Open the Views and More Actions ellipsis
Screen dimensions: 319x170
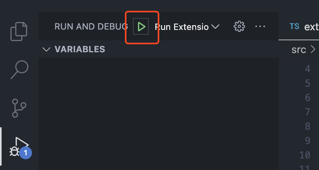[260, 26]
